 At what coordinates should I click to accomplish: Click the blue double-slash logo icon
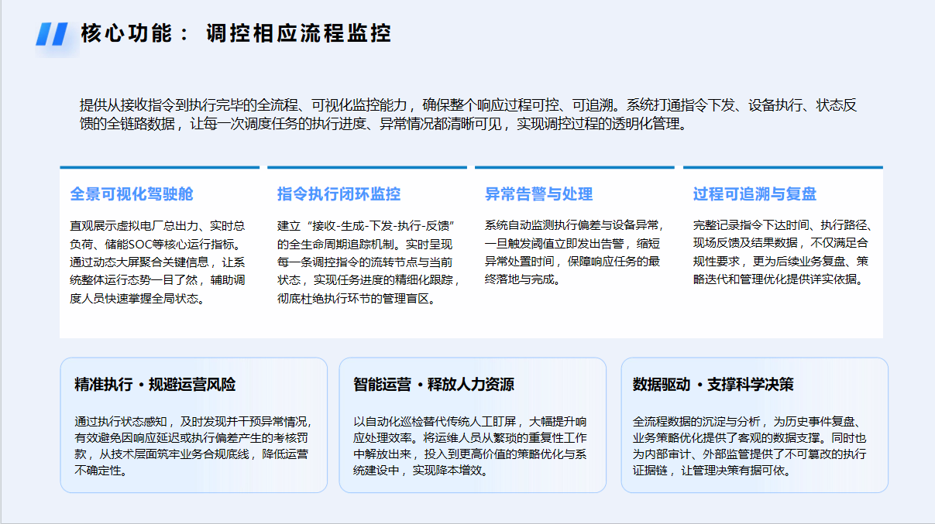click(53, 34)
